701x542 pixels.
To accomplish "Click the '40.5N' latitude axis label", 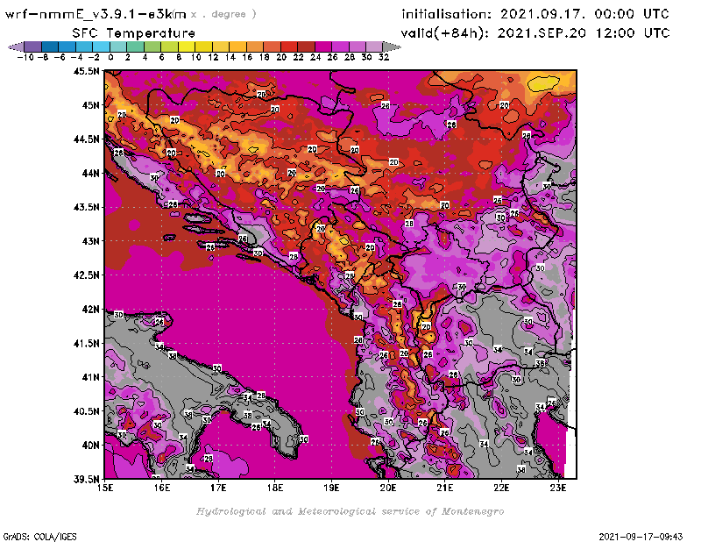I will 86,411.
